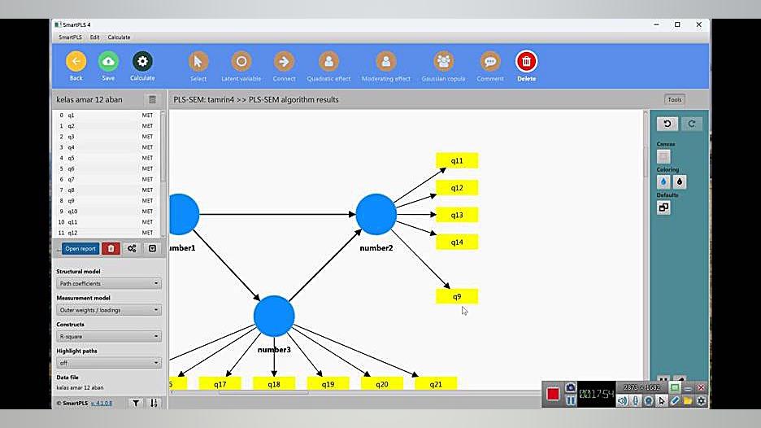
Task: Delete results with red trash button
Action: [111, 249]
